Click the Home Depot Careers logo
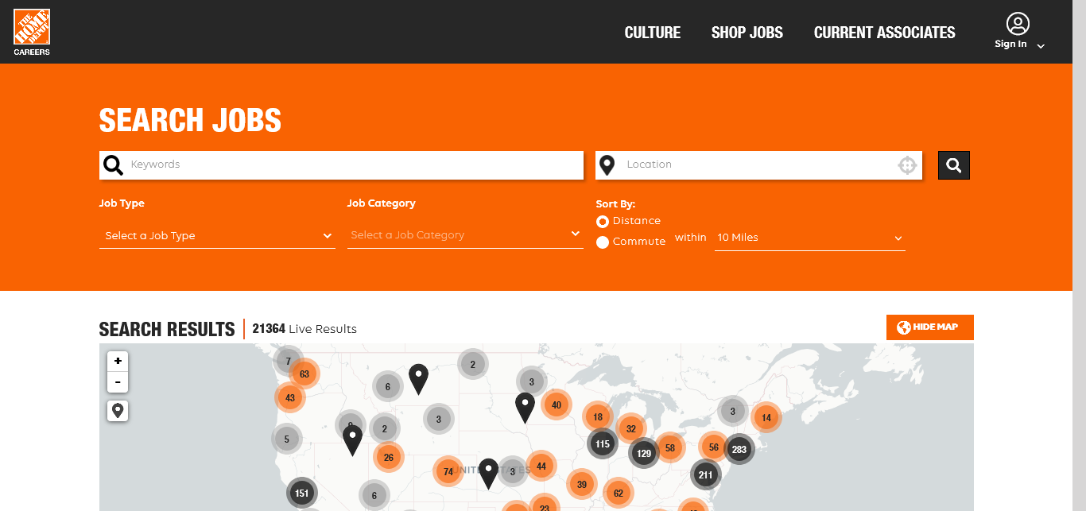1086x511 pixels. tap(32, 32)
